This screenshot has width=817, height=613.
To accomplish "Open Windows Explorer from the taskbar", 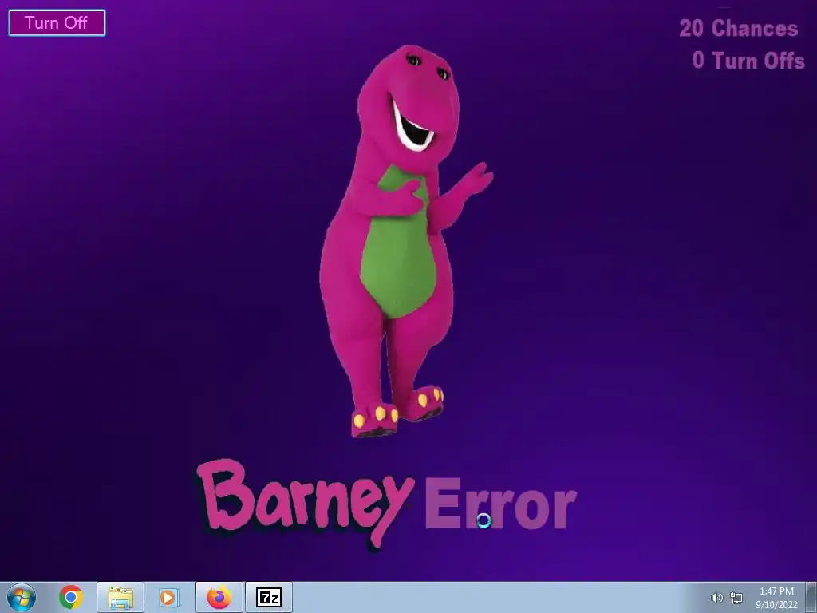I will (x=120, y=597).
